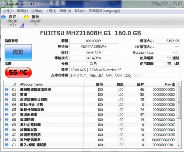Image resolution: width=184 pixels, height=152 pixels.
Task: Click status icon for attribute 07 row
Action: click(7, 115)
